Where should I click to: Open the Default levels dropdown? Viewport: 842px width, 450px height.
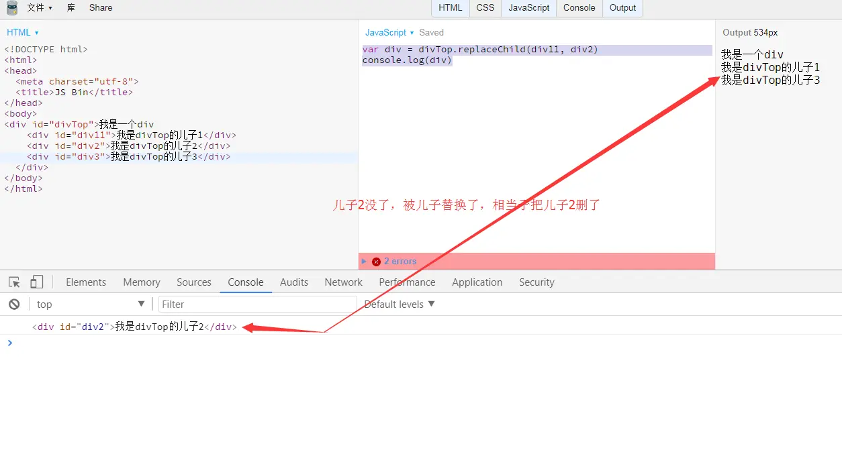pyautogui.click(x=400, y=304)
